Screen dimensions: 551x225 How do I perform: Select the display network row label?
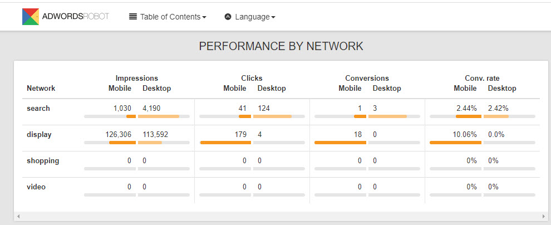pos(39,135)
